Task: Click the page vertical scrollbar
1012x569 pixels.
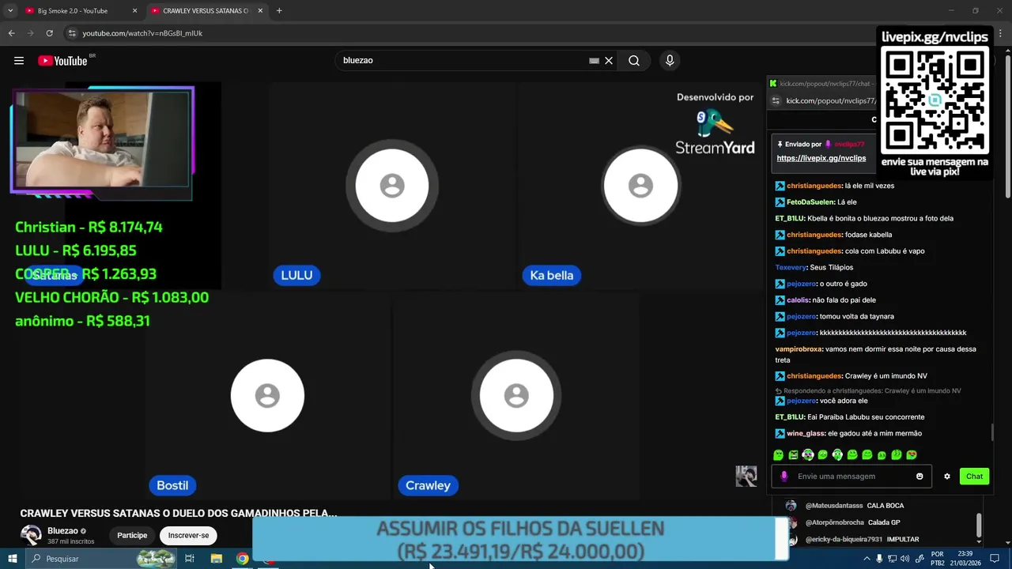Action: point(1007,126)
